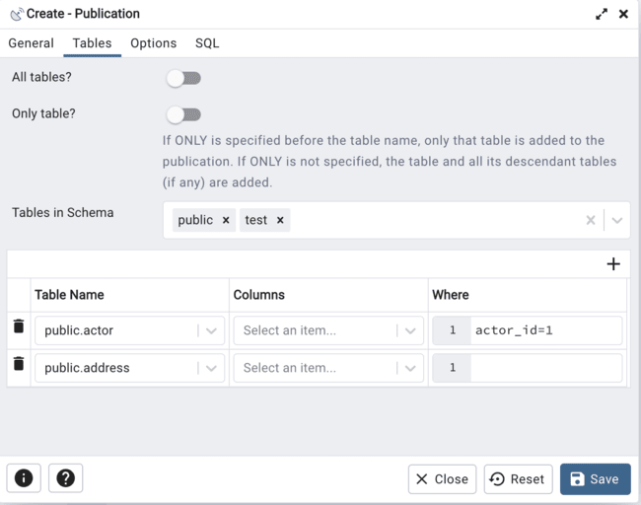The height and width of the screenshot is (505, 641).
Task: Open the public.actor table name dropdown
Action: (211, 330)
